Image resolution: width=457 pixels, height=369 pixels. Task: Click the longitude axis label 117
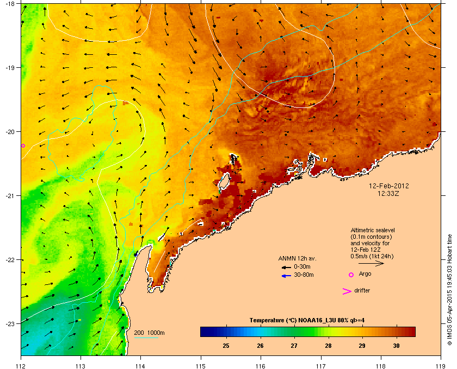[x=321, y=366]
